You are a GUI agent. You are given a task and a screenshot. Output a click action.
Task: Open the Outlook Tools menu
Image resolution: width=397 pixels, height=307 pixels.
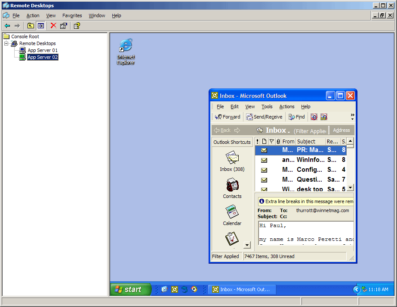(267, 106)
